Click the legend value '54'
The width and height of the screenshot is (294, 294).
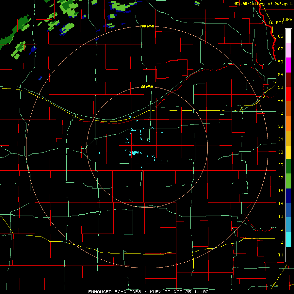click(281, 74)
